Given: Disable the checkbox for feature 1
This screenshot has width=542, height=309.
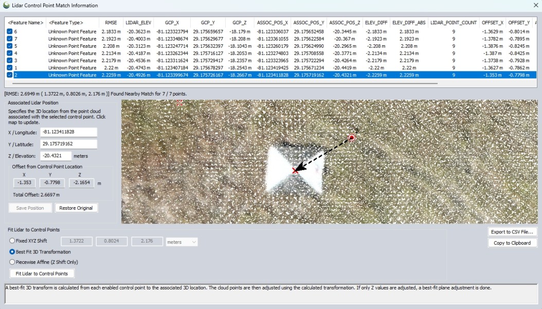Looking at the screenshot, I should 10,68.
